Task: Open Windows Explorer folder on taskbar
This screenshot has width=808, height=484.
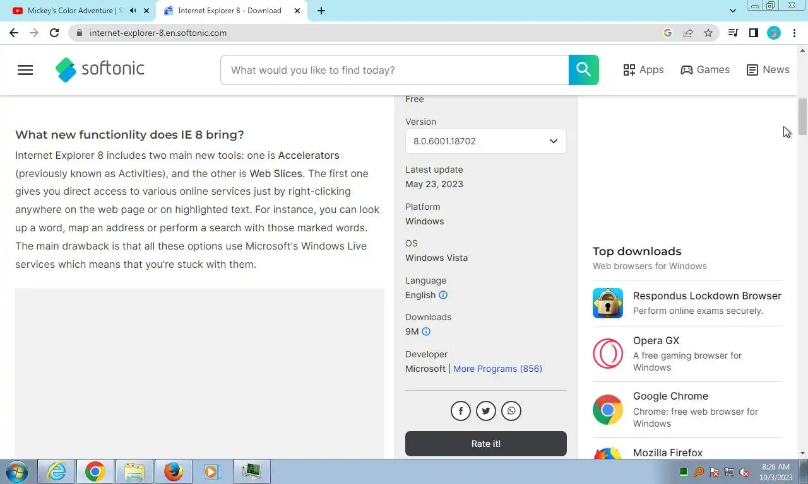Action: click(x=134, y=471)
